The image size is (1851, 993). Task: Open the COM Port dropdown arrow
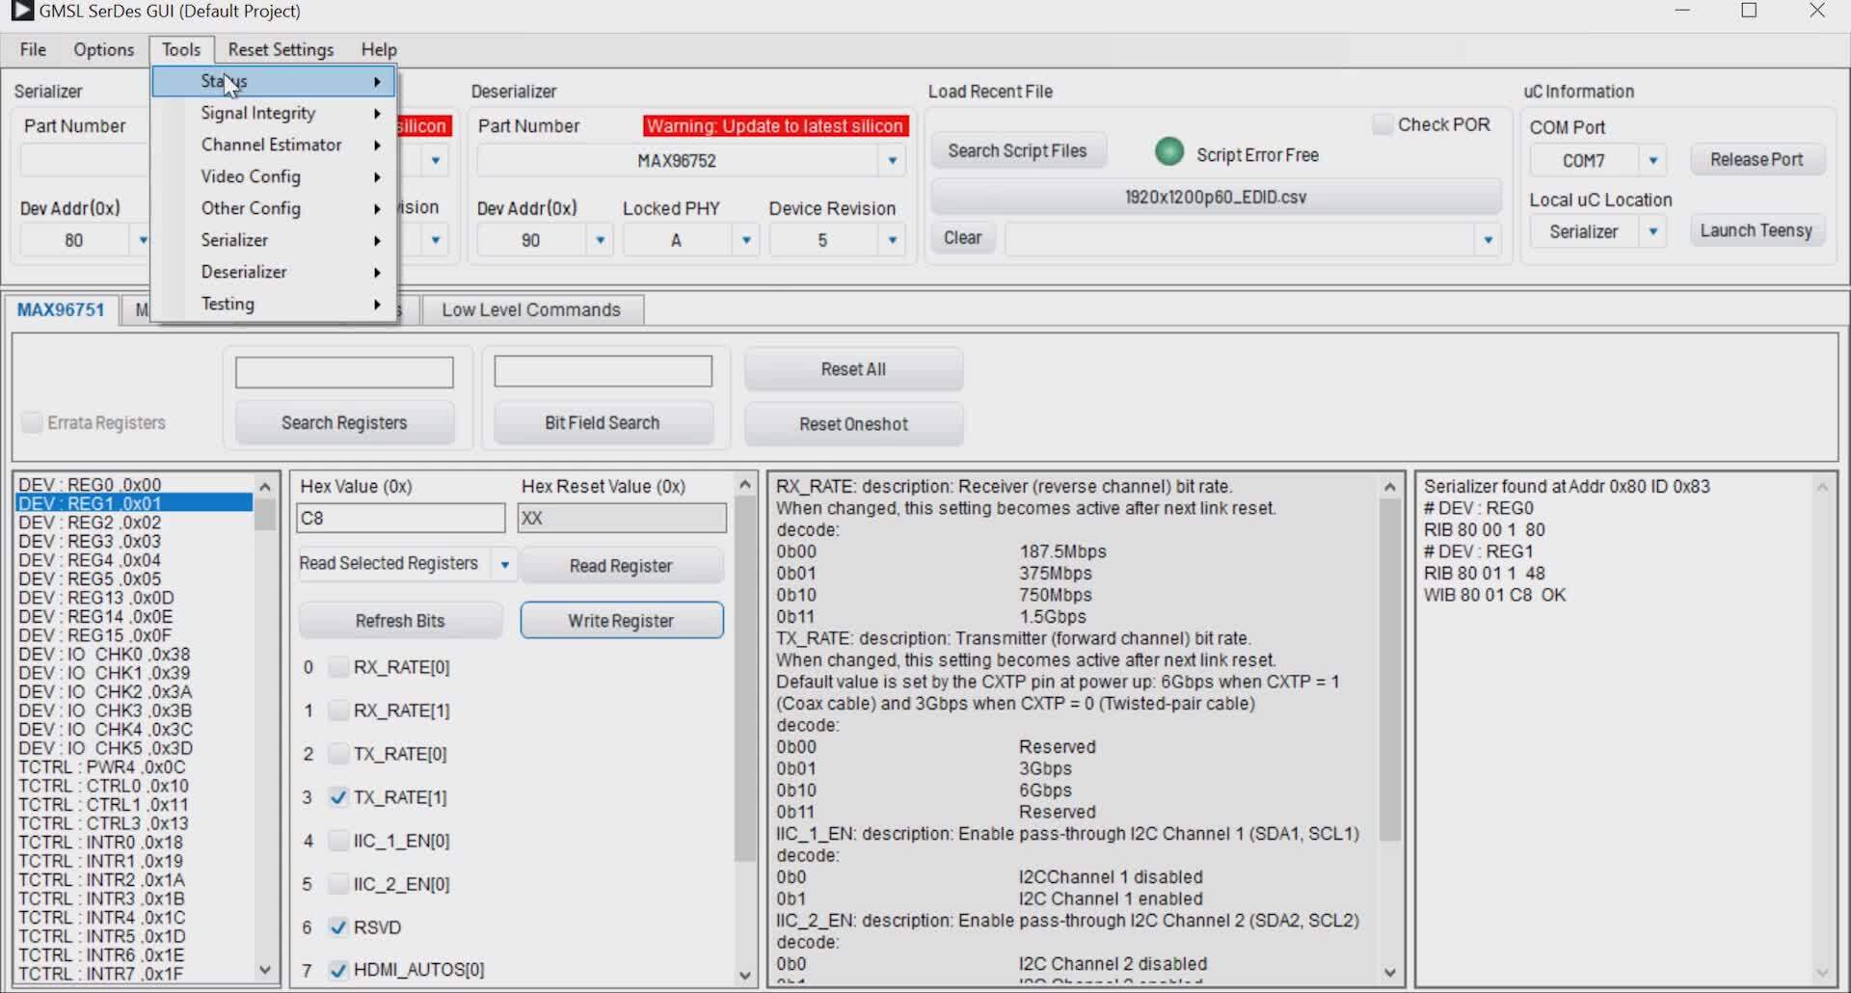tap(1652, 160)
